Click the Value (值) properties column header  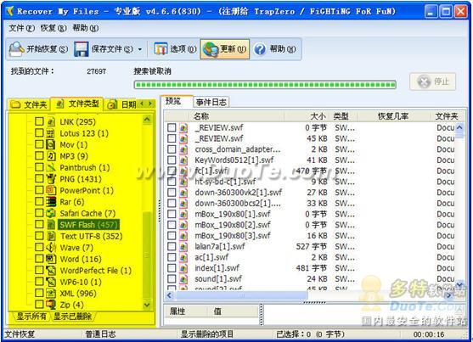[233, 311]
